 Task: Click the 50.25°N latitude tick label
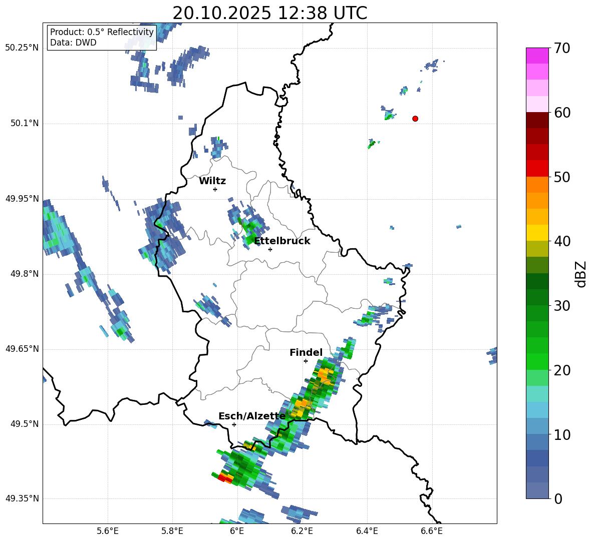[22, 48]
